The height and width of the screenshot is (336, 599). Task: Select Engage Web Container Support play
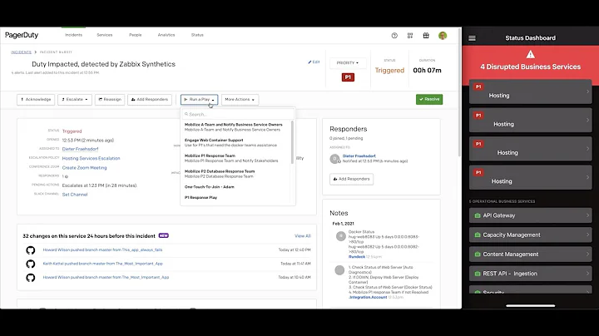235,143
